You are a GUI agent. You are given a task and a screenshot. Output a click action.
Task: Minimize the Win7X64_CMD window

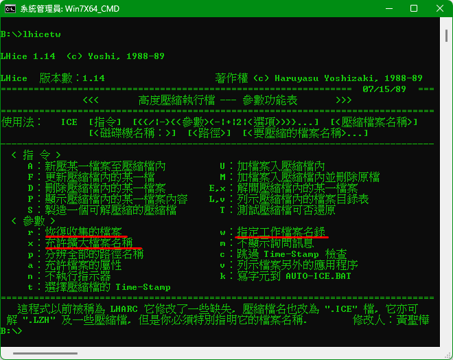(389, 9)
